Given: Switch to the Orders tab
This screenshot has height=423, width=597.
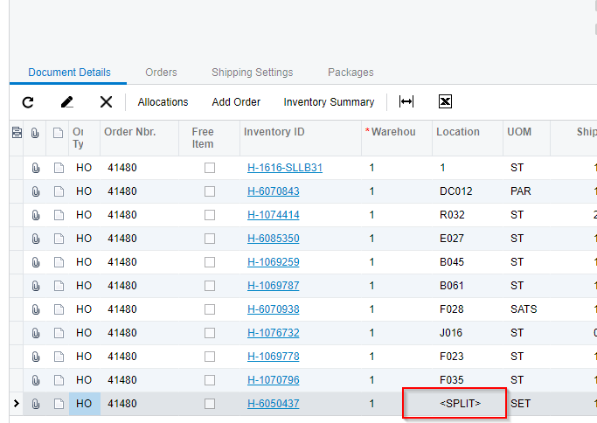Looking at the screenshot, I should coord(162,73).
